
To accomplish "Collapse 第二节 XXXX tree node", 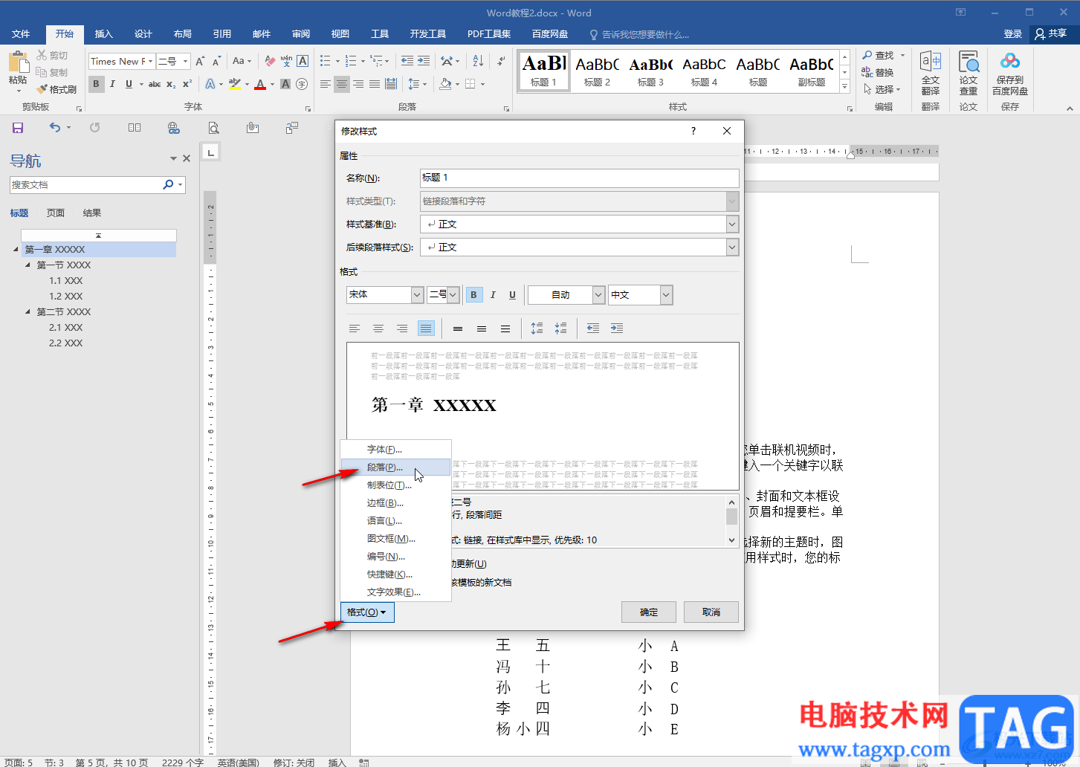I will pyautogui.click(x=28, y=311).
